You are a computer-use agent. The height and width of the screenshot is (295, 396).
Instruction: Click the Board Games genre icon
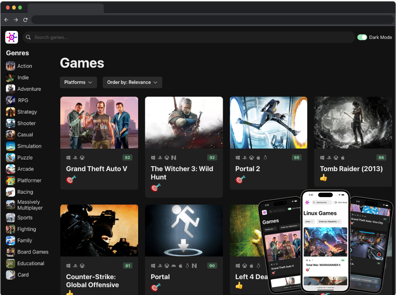[x=10, y=252]
